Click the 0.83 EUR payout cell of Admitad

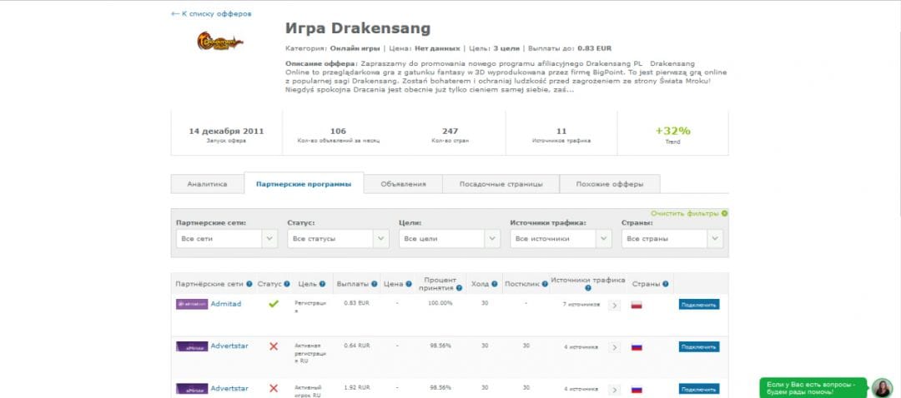[356, 303]
